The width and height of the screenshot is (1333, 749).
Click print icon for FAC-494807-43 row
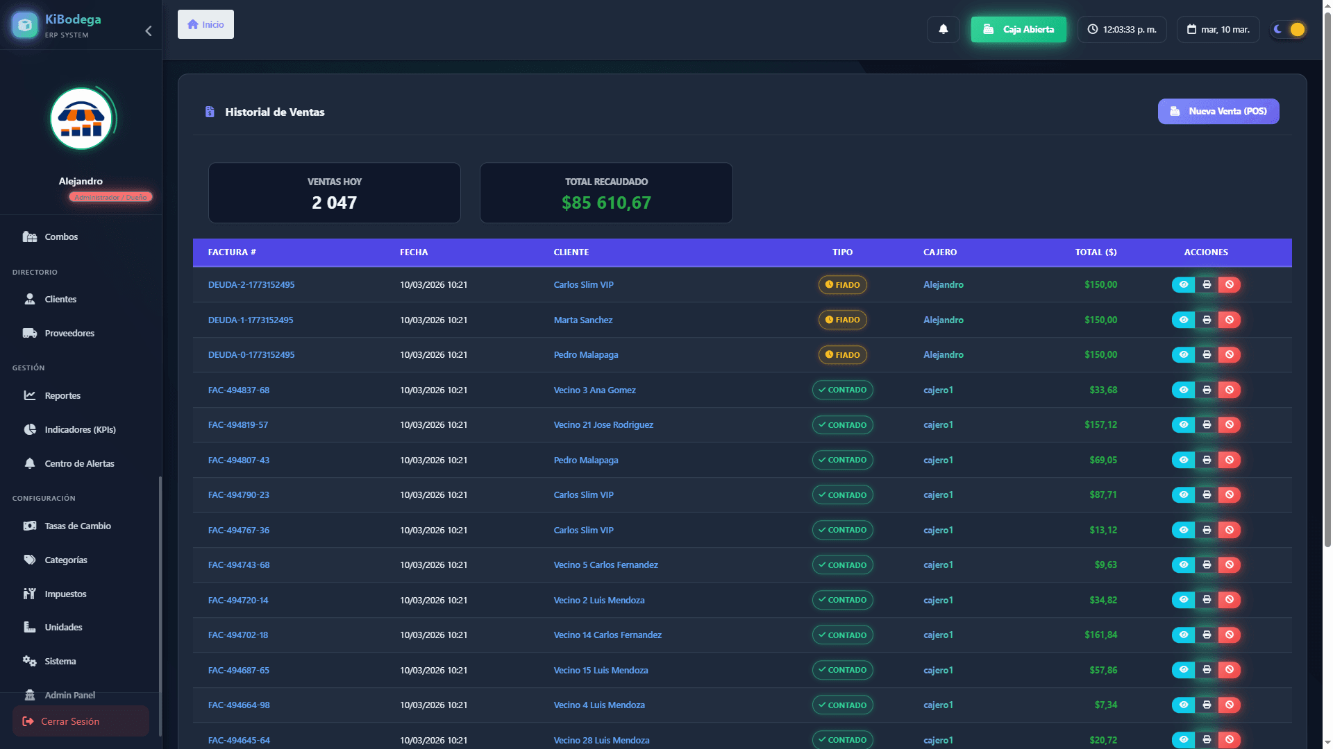pyautogui.click(x=1207, y=460)
